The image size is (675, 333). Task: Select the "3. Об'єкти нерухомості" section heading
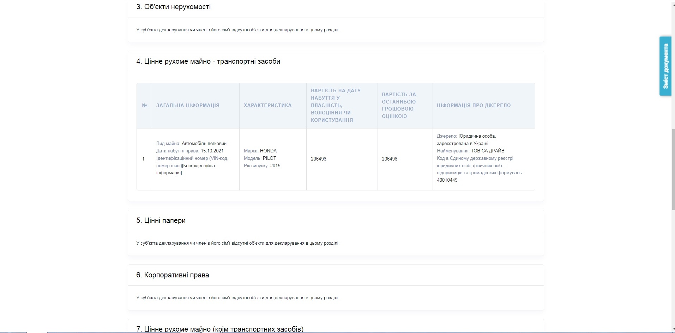tap(173, 7)
